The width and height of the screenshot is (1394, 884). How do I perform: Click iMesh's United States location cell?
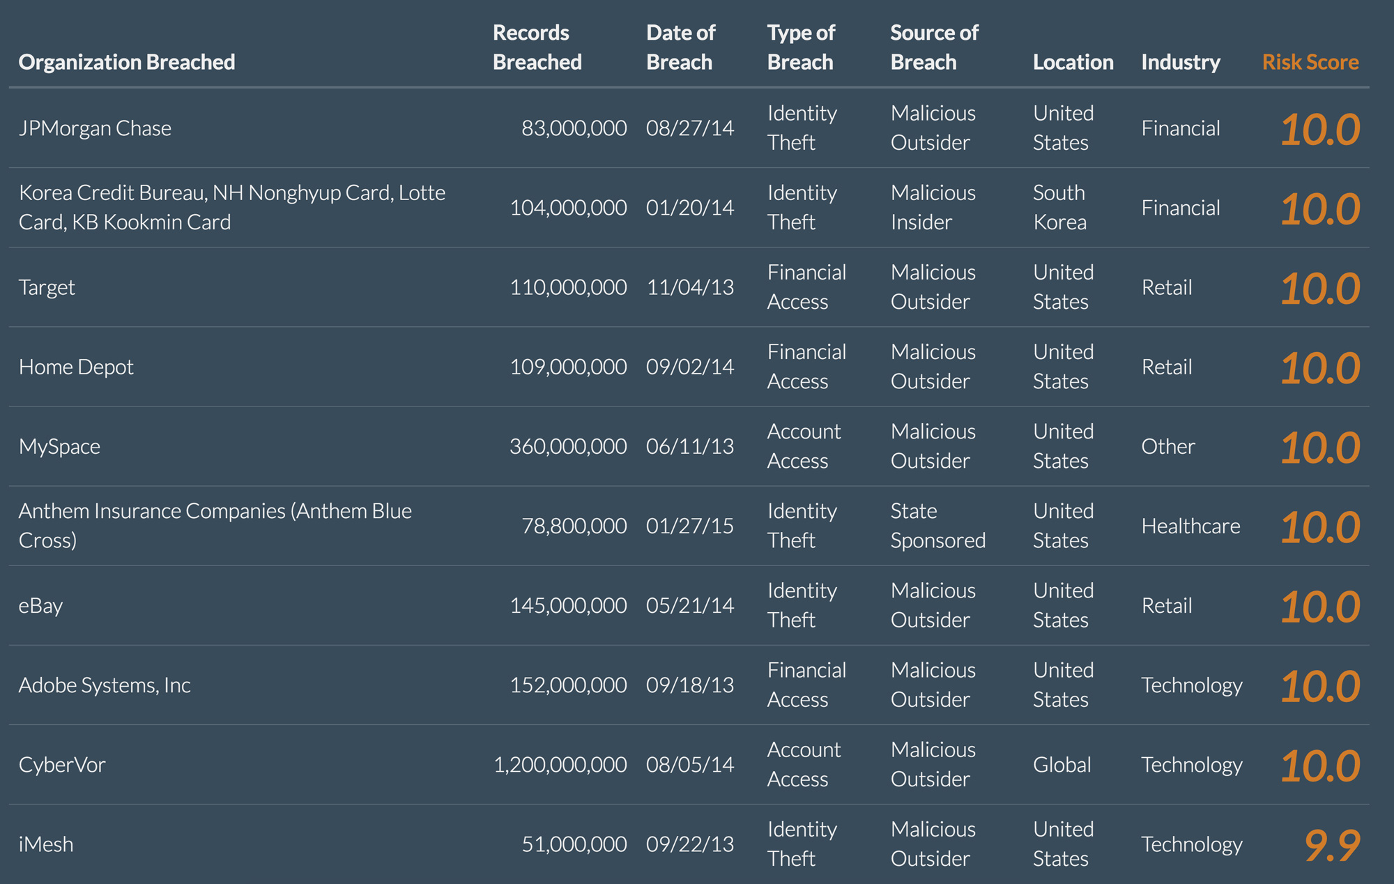point(1064,844)
